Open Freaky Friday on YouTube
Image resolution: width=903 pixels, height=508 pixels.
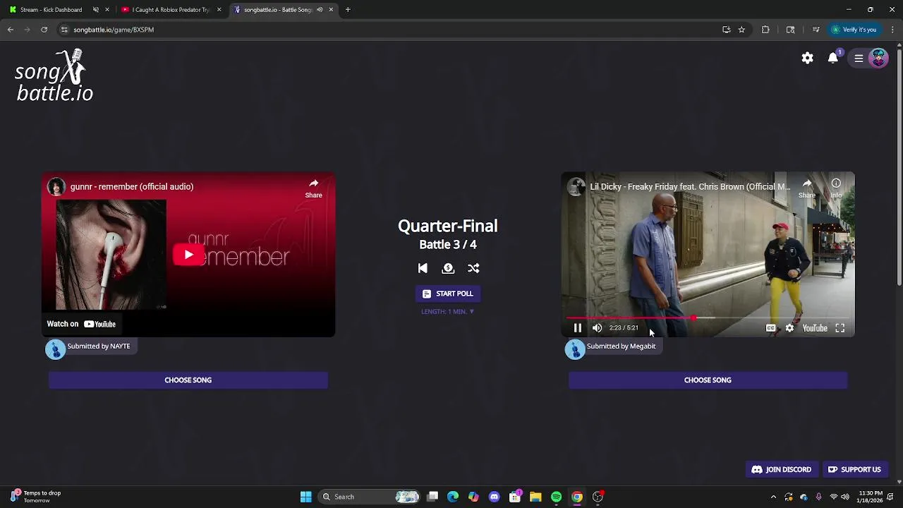(x=815, y=328)
